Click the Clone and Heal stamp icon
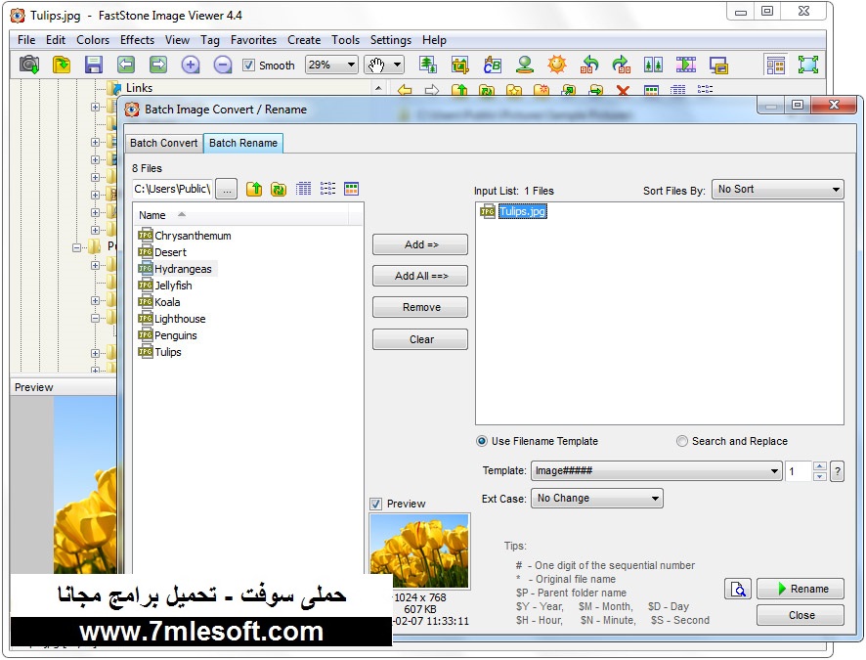 tap(525, 65)
